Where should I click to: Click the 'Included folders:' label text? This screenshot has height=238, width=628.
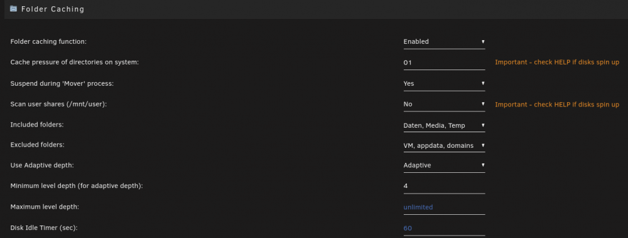click(37, 125)
